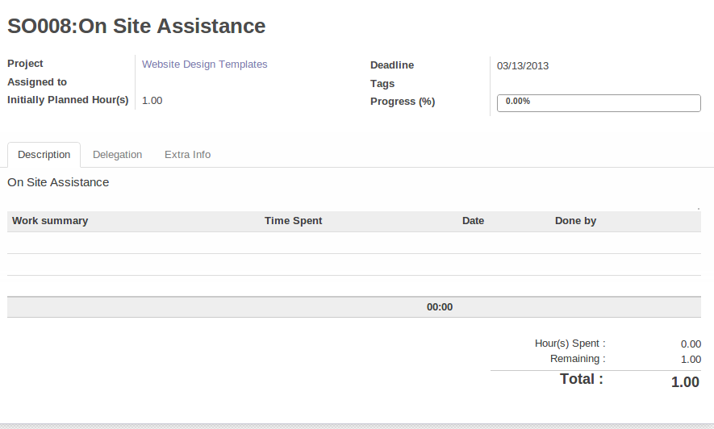Click the Progress (%) bar showing 0.00%
Viewport: 714px width, 429px height.
tap(599, 102)
